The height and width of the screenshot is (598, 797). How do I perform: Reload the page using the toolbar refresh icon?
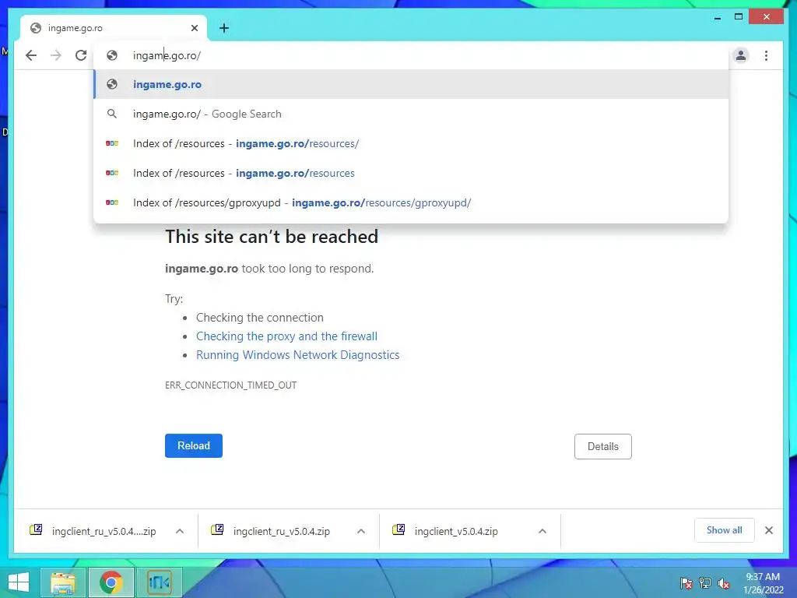[x=81, y=55]
